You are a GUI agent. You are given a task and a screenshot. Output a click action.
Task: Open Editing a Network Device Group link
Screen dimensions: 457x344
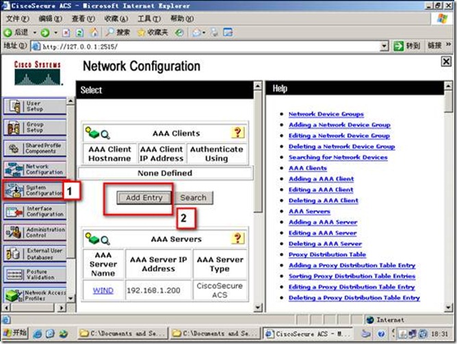[339, 136]
